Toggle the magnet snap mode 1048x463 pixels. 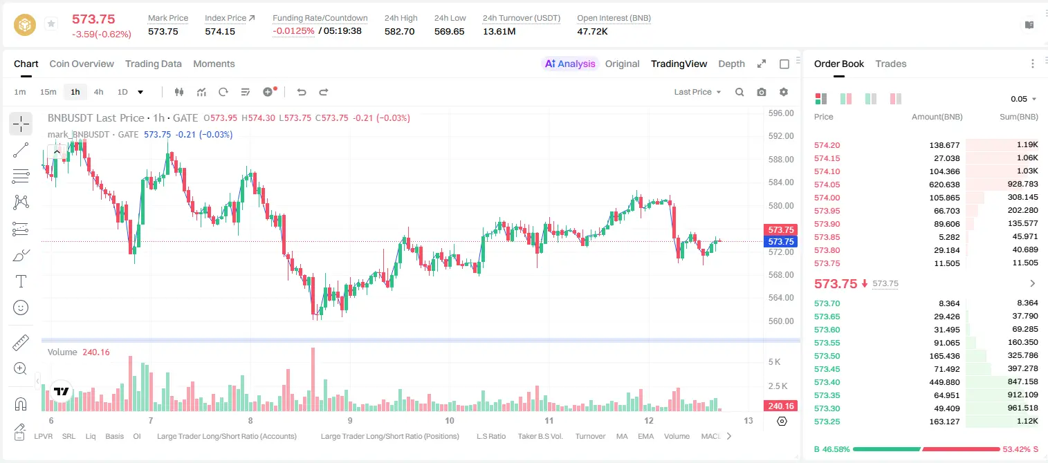(21, 404)
